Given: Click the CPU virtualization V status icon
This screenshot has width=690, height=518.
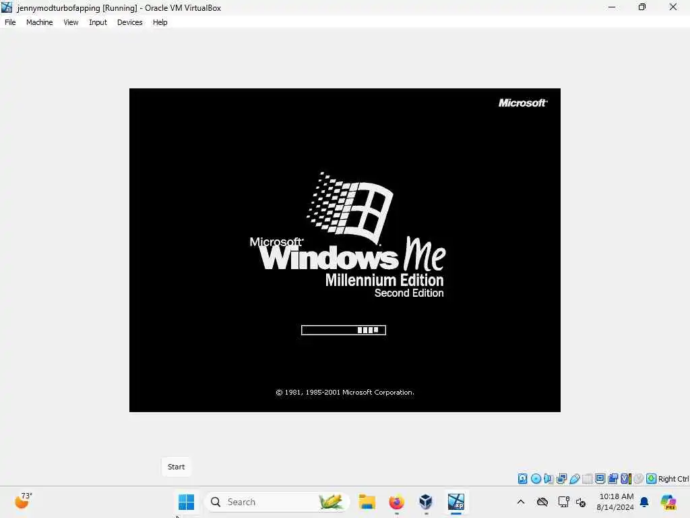Looking at the screenshot, I should (x=626, y=479).
